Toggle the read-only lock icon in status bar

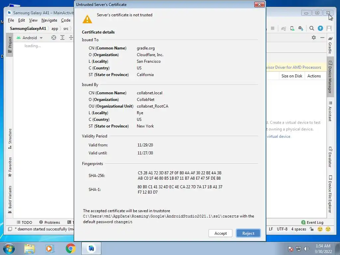(311, 229)
